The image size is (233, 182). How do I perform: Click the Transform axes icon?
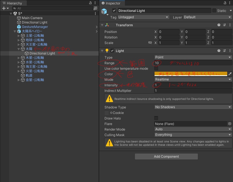click(x=107, y=25)
